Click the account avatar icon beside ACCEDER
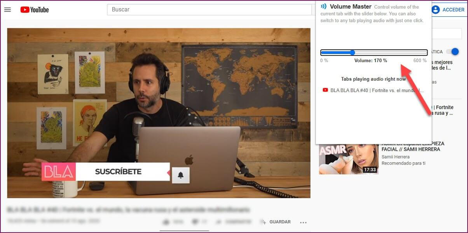 click(x=435, y=10)
